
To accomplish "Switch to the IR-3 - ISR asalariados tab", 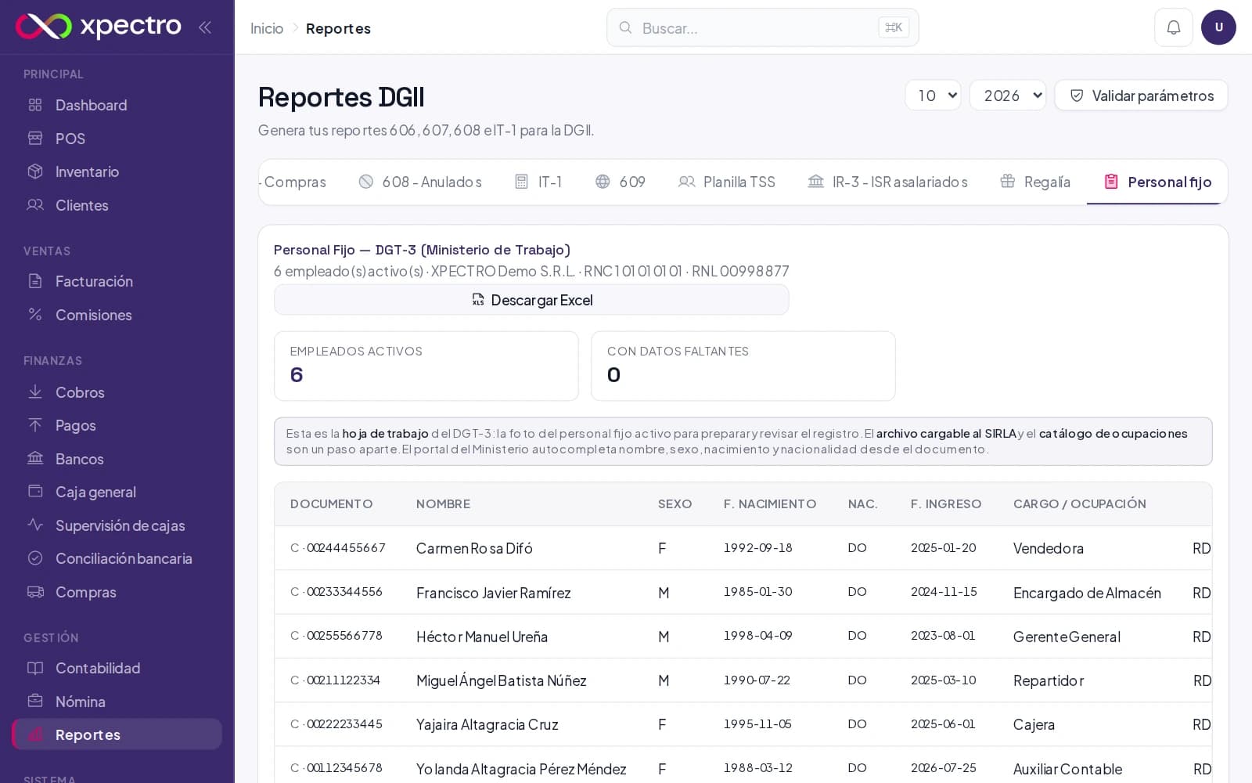I will coord(887,182).
